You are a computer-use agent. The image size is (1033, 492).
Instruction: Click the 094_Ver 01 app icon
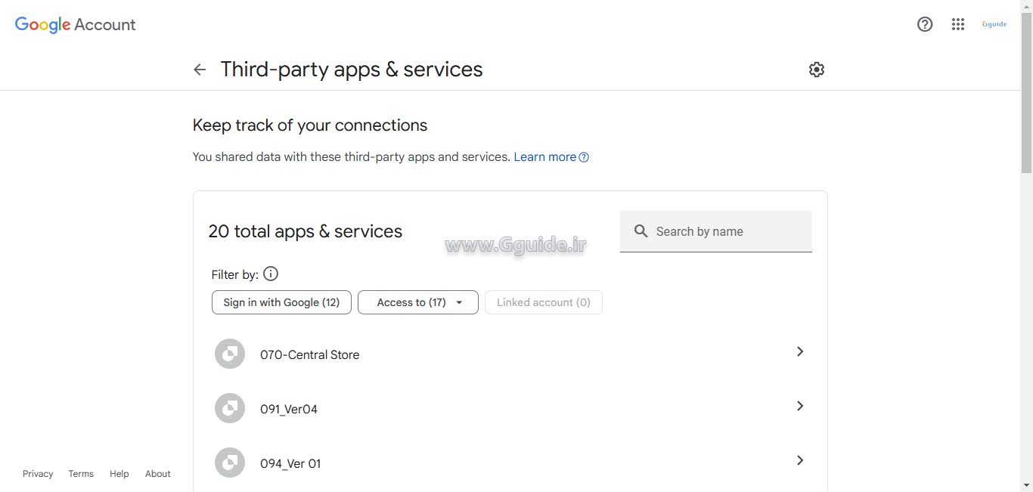click(230, 463)
